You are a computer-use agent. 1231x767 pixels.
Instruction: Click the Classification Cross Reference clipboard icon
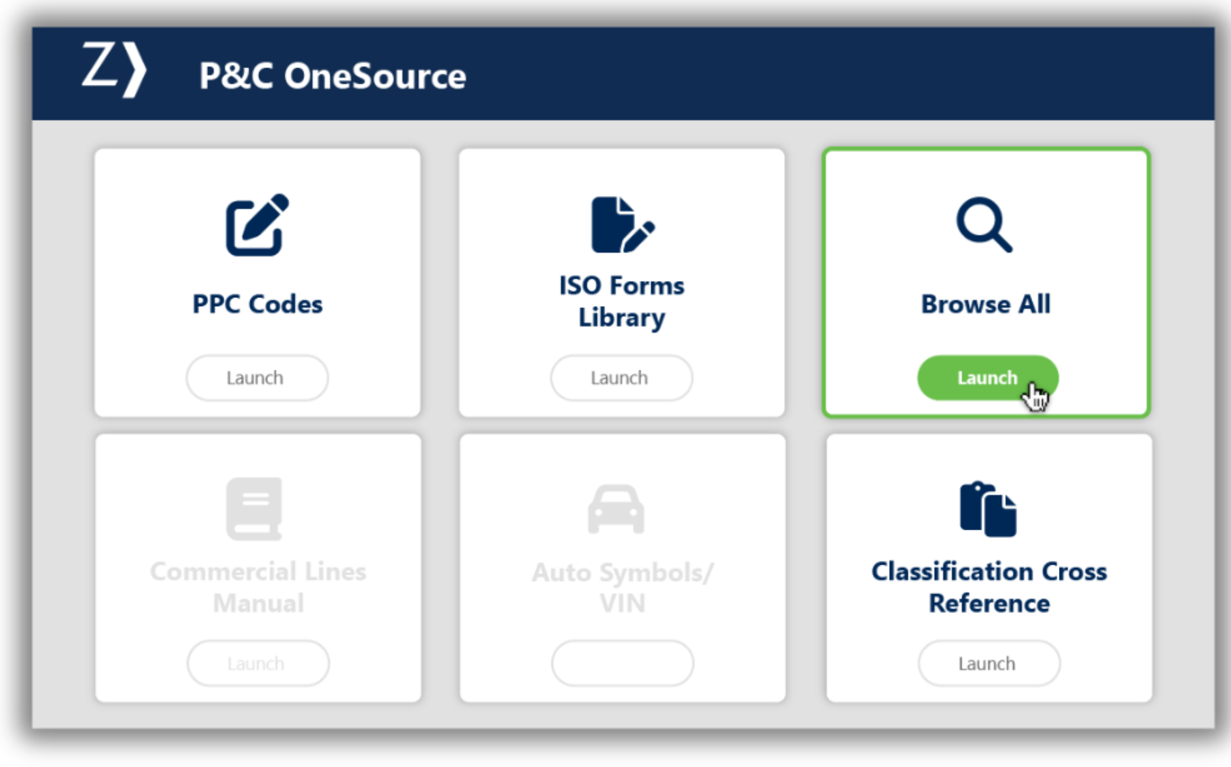point(988,509)
